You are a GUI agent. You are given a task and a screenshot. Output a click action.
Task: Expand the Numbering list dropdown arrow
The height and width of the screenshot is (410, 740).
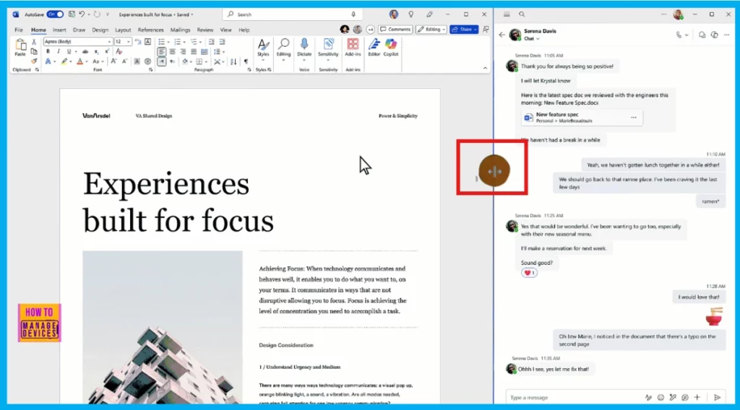point(184,42)
